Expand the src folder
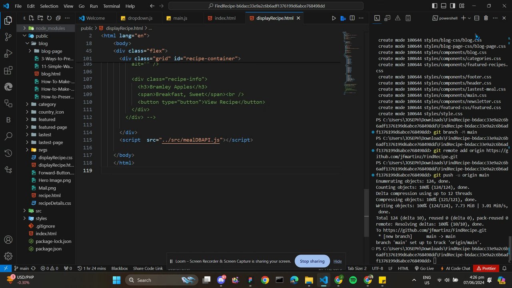The height and width of the screenshot is (288, 512). [x=46, y=211]
